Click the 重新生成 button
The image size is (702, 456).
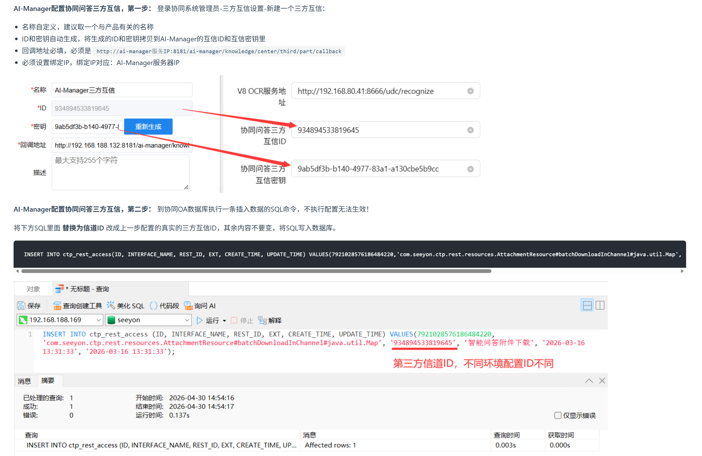pyautogui.click(x=148, y=127)
